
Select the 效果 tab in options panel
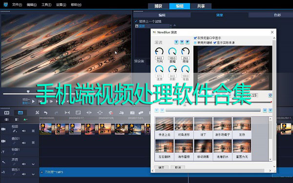pyautogui.click(x=220, y=15)
